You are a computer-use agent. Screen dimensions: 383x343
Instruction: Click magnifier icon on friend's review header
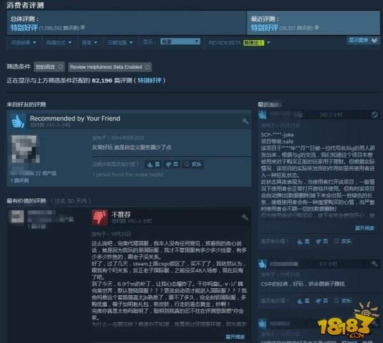click(x=245, y=121)
